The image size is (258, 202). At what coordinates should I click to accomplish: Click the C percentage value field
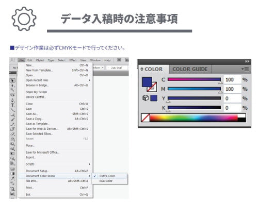click(x=232, y=79)
